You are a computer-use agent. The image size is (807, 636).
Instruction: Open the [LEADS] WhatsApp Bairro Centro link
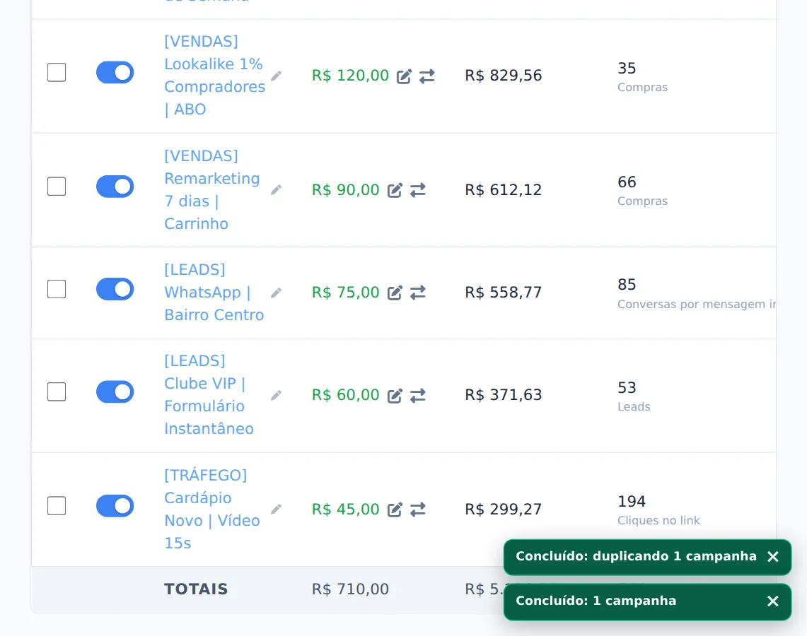(214, 292)
